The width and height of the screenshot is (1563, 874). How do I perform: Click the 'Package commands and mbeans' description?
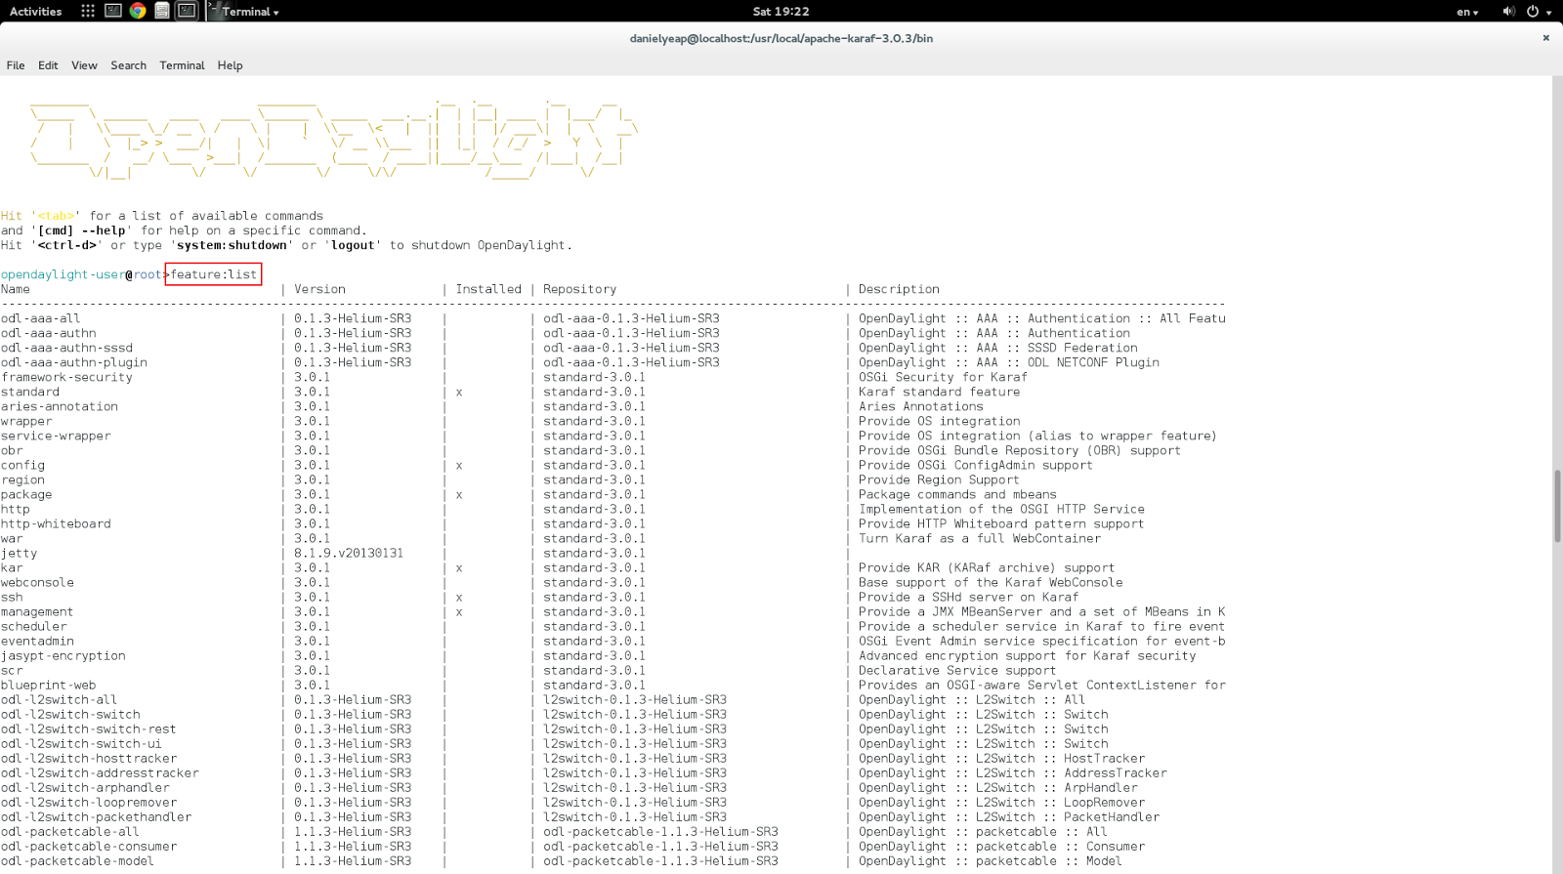click(x=957, y=494)
